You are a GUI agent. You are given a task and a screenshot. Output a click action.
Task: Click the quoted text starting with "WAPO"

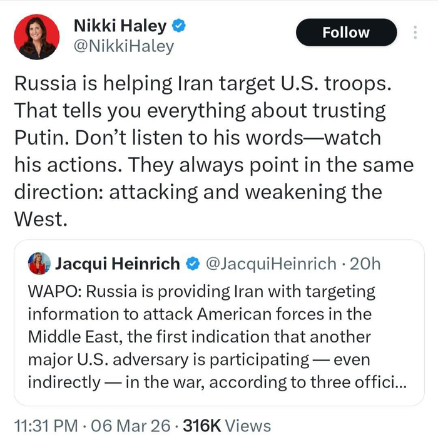[x=48, y=292]
